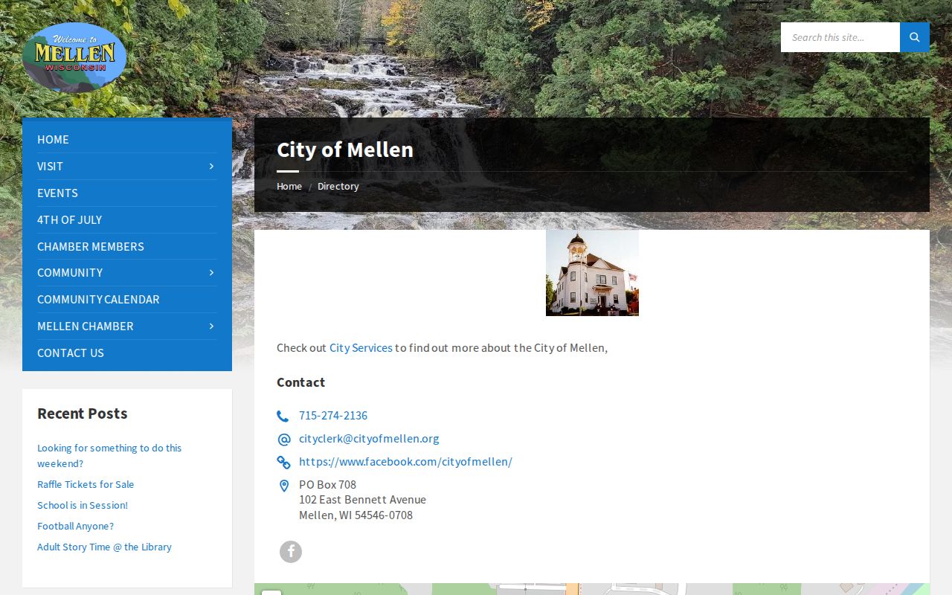Click the search magnifier button
Viewport: 952px width, 595px height.
(x=915, y=37)
